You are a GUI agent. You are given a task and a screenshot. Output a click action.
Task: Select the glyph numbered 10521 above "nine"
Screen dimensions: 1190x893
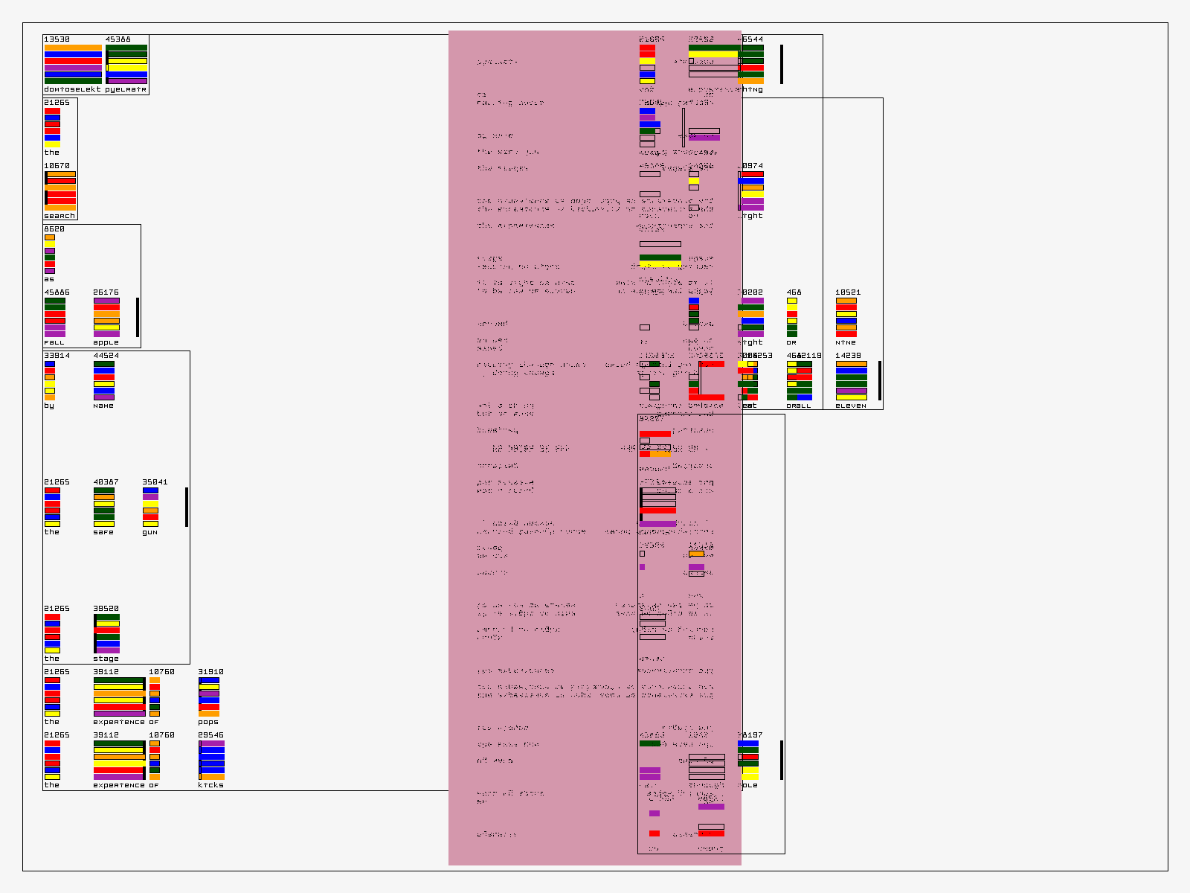point(846,317)
